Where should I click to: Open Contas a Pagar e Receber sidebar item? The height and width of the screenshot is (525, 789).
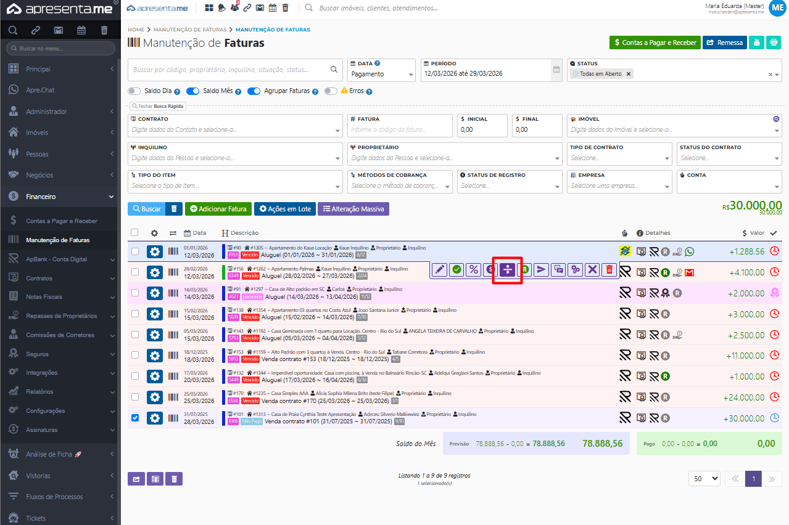tap(62, 221)
